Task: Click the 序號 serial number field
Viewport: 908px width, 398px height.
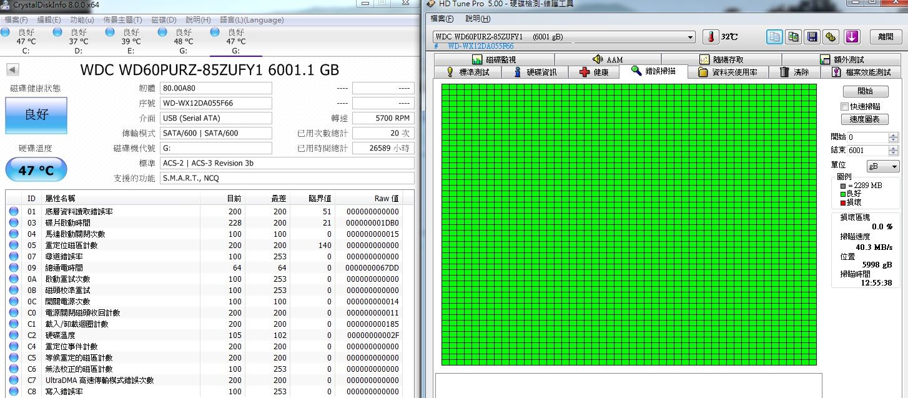Action: (216, 103)
